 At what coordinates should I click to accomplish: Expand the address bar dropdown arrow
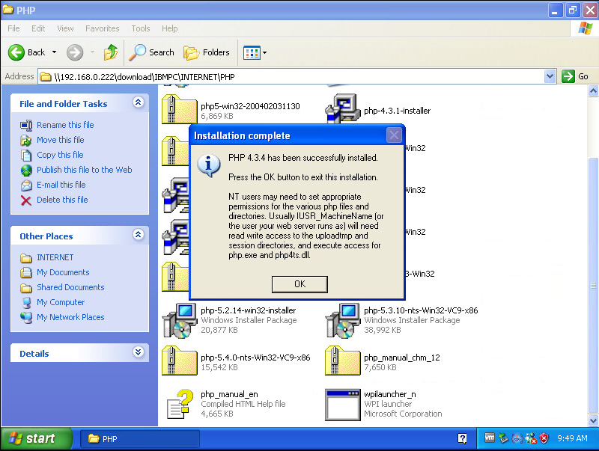click(550, 76)
